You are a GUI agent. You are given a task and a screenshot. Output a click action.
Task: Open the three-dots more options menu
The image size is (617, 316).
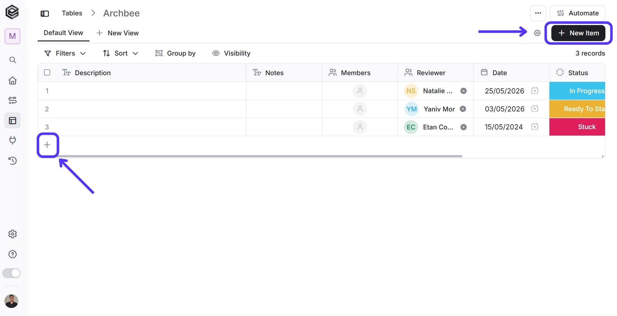point(538,13)
